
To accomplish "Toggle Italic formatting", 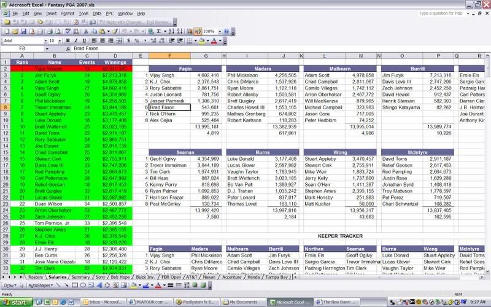I will [75, 41].
